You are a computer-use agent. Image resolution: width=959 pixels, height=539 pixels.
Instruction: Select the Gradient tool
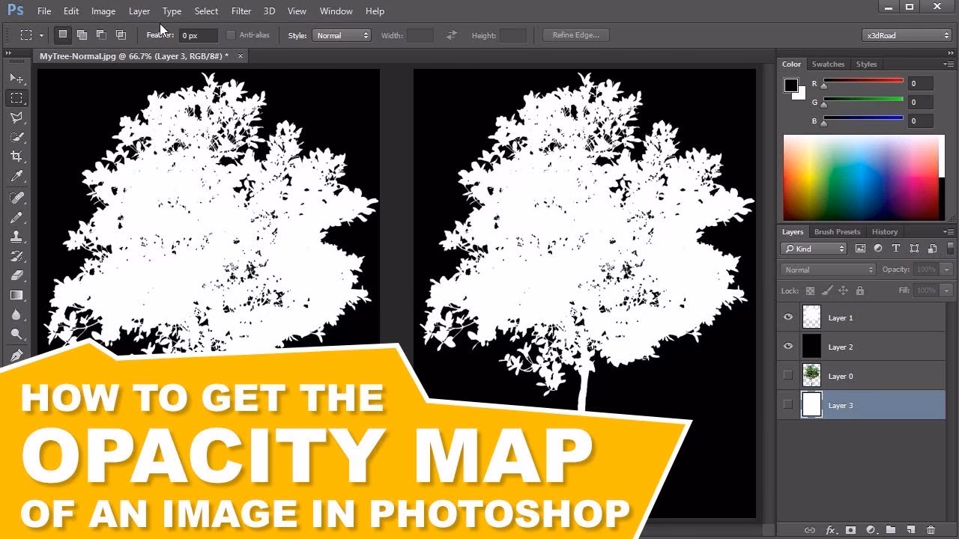click(x=16, y=295)
